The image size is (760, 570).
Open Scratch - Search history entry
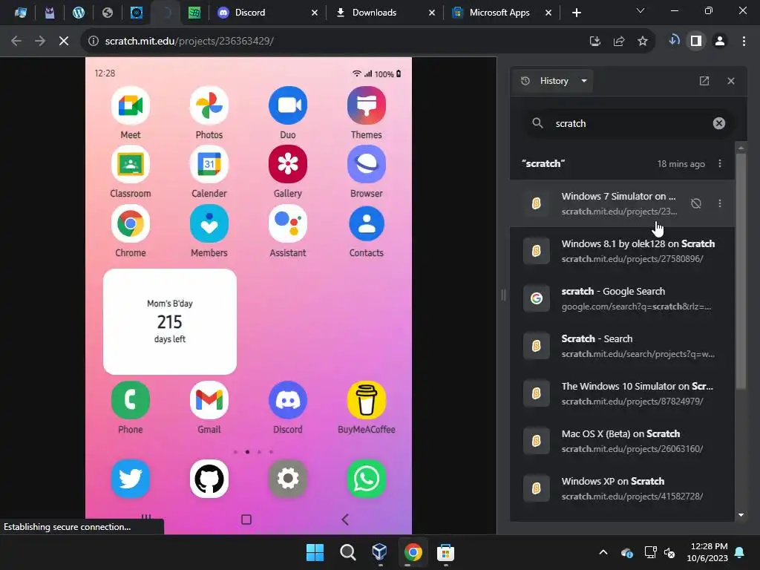pos(623,346)
